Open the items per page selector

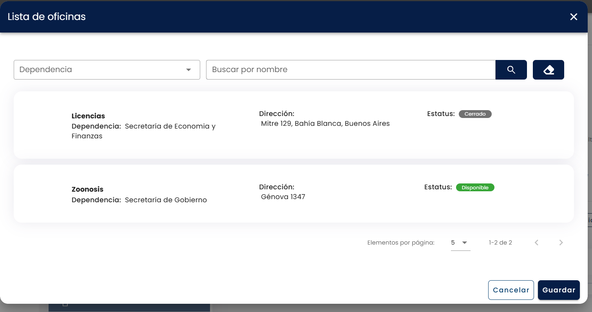coord(460,243)
